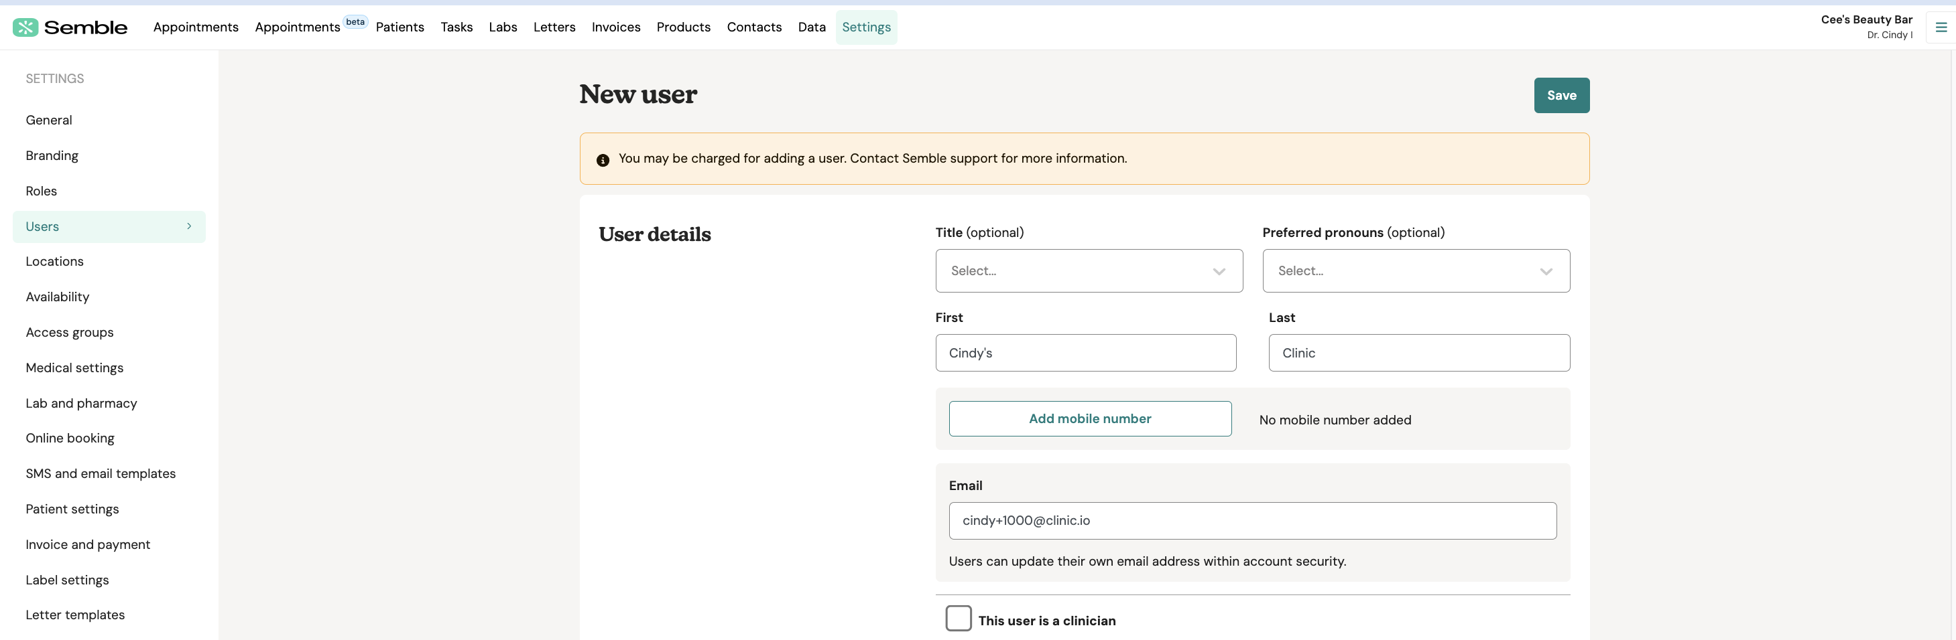
Task: Open the Tasks tab
Action: click(456, 27)
